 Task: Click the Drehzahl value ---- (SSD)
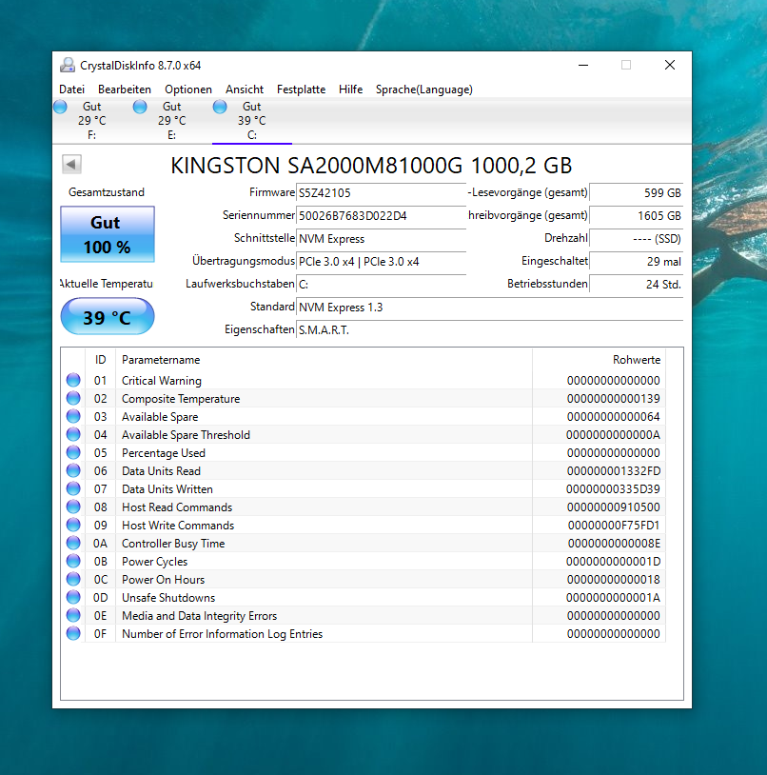pyautogui.click(x=636, y=239)
